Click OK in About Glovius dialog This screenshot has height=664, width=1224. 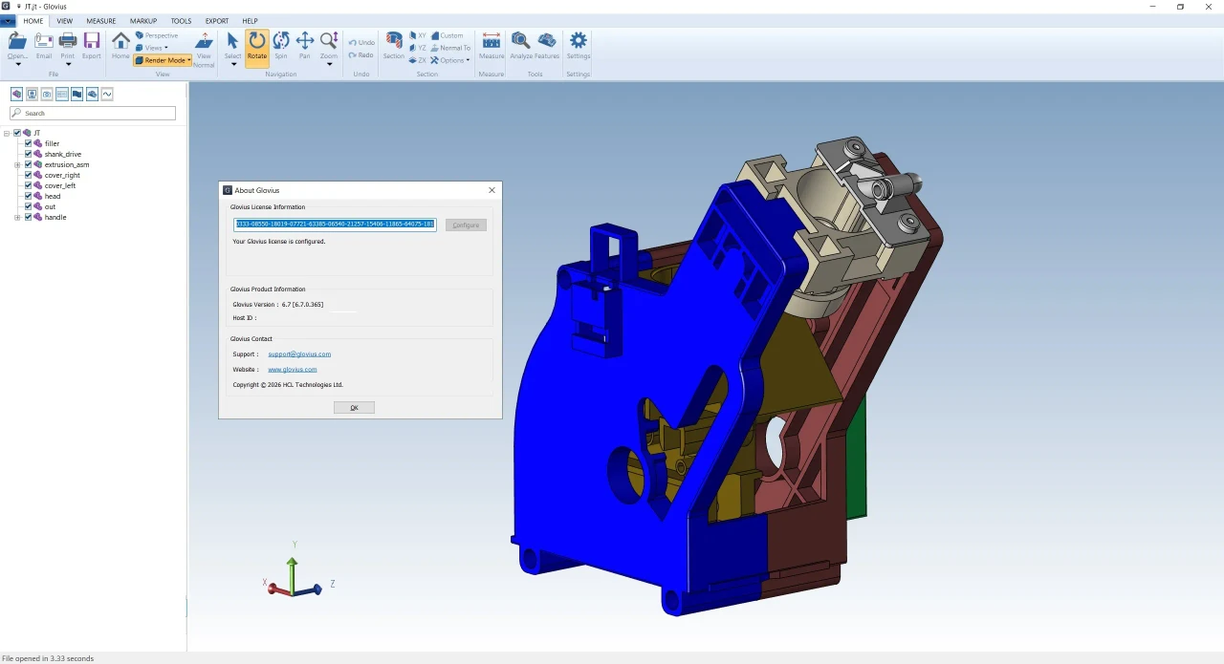point(354,408)
